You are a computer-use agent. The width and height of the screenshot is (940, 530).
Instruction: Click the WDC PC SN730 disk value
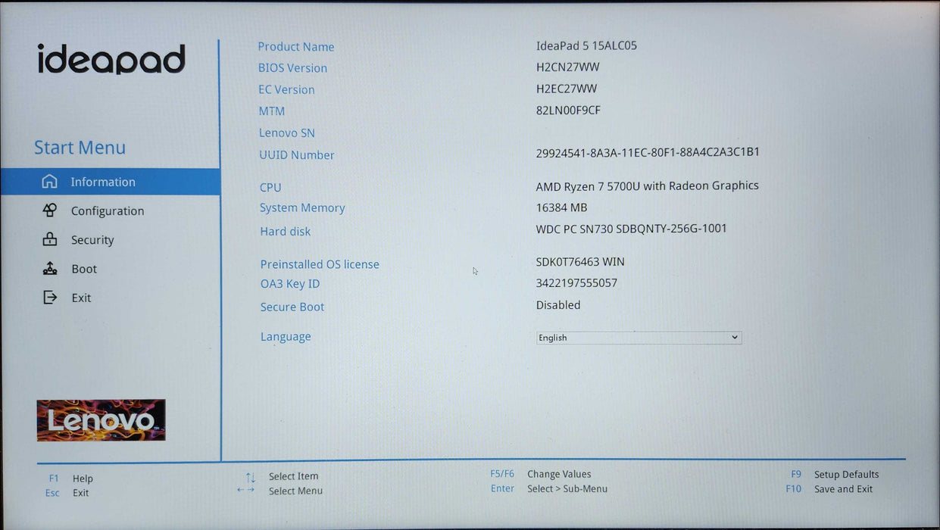631,229
